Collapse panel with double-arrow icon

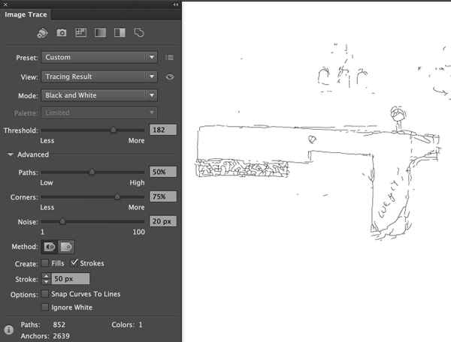(x=175, y=4)
